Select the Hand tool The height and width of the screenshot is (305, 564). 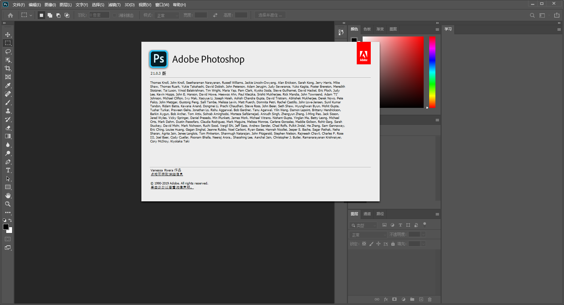tap(8, 196)
